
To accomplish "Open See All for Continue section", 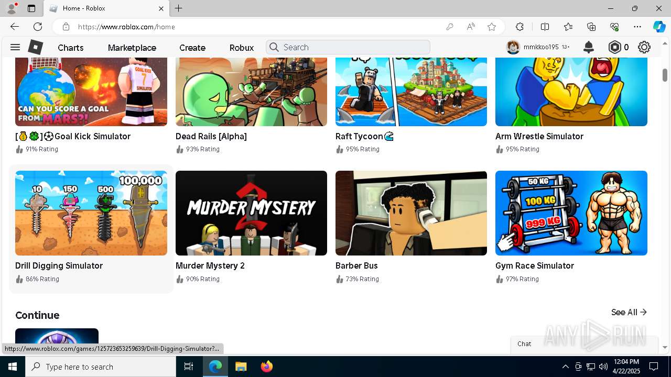I will pyautogui.click(x=629, y=312).
